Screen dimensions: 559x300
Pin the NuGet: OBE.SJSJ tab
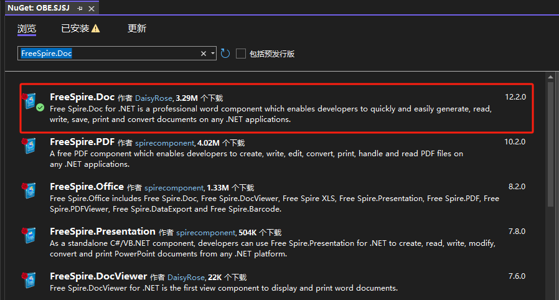[80, 8]
